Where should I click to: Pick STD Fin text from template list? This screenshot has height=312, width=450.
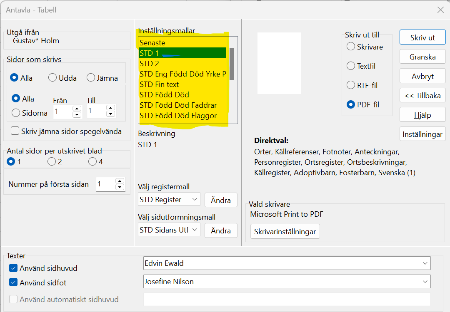coord(159,84)
